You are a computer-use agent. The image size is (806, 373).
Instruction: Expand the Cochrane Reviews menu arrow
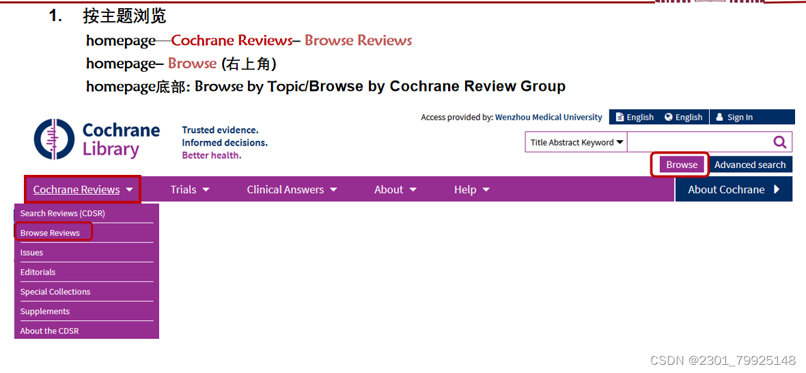[x=129, y=190]
